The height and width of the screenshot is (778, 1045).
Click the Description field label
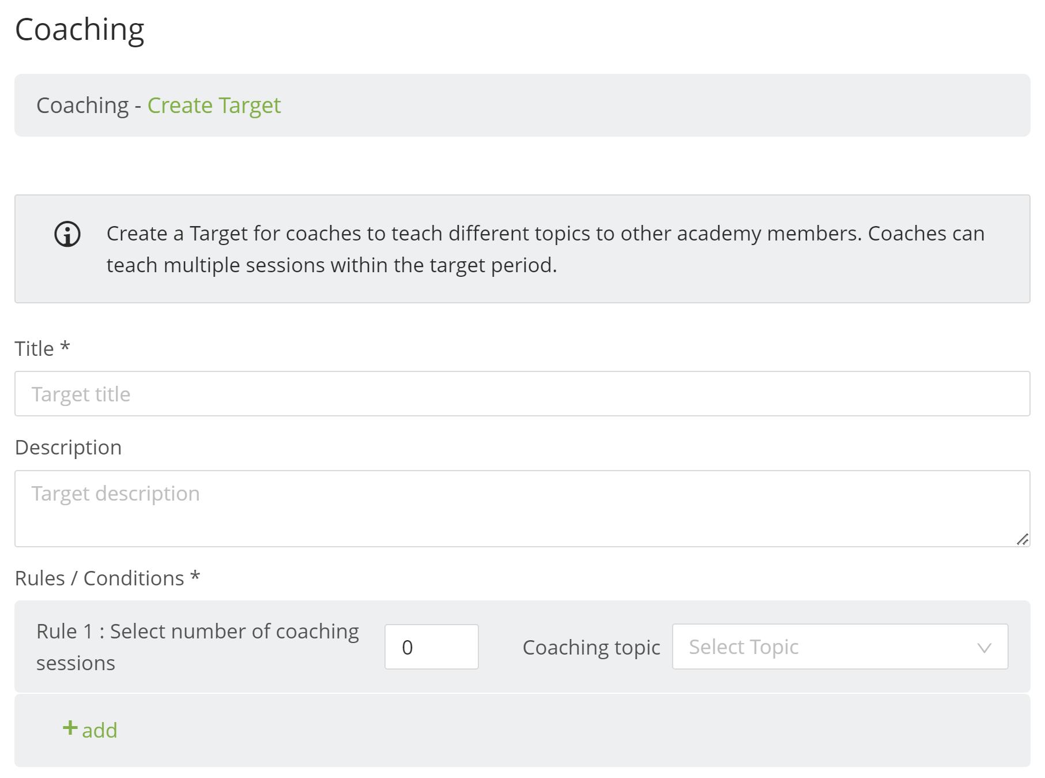tap(68, 448)
